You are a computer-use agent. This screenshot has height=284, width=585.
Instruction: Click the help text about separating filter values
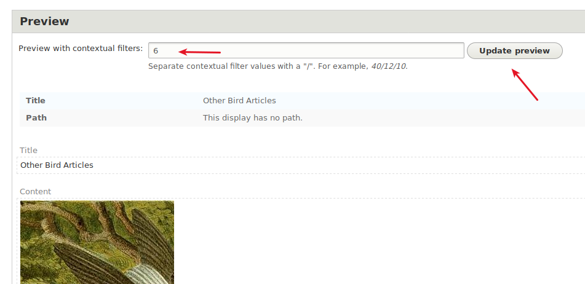coord(278,66)
